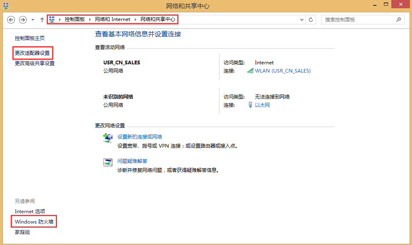The width and height of the screenshot is (412, 245).
Task: Expand the chevron after 控制面板 breadcrumb
Action: (90, 19)
